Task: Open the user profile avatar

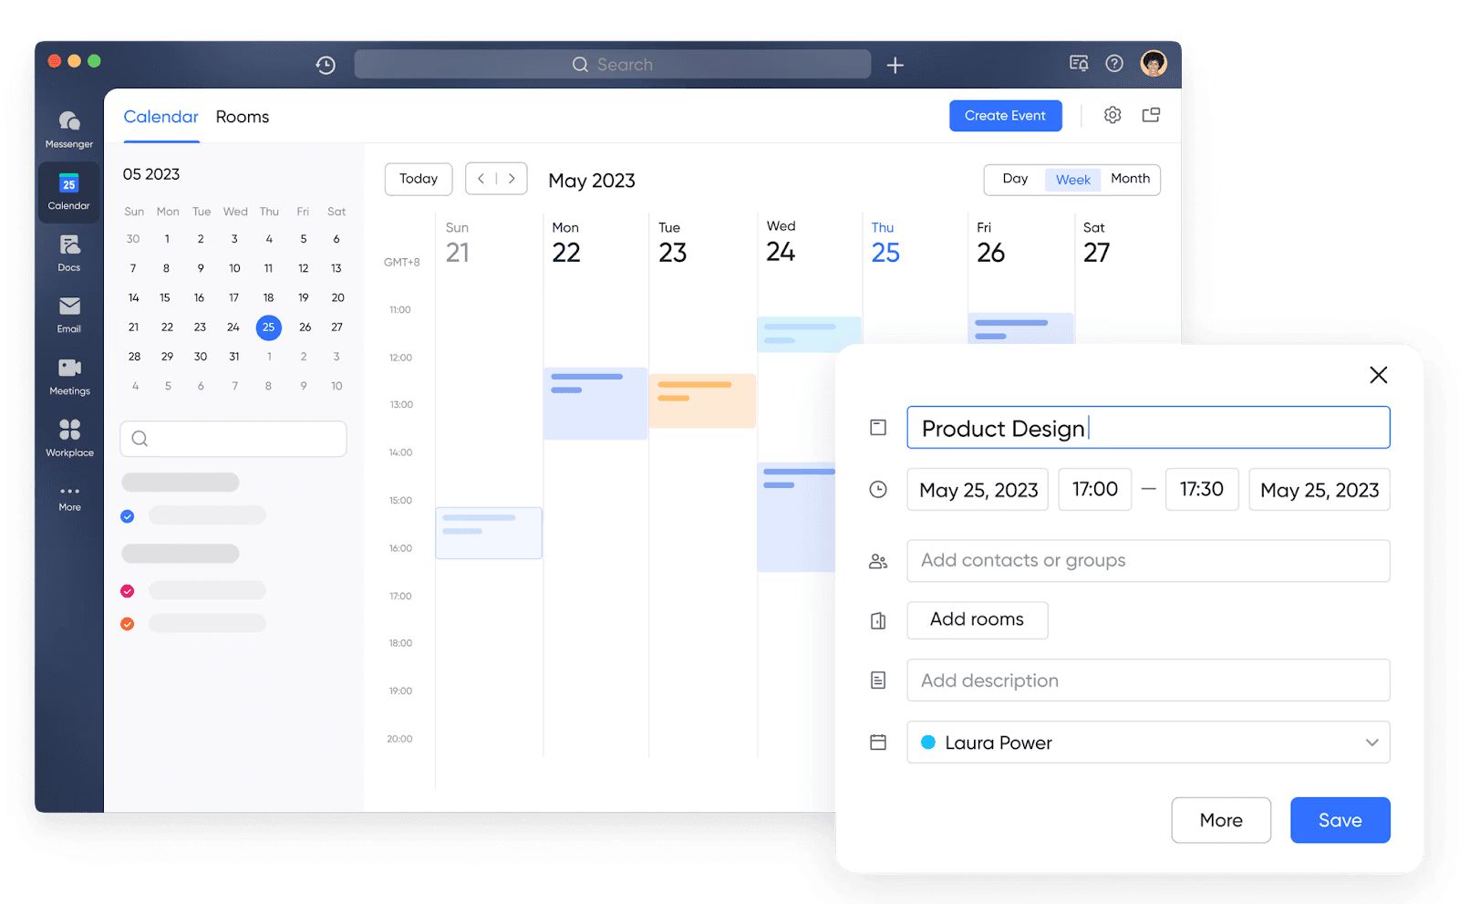Action: [x=1154, y=63]
